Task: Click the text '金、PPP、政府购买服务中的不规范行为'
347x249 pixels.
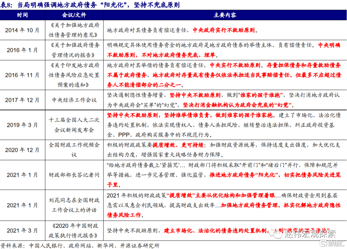Action: click(158, 135)
